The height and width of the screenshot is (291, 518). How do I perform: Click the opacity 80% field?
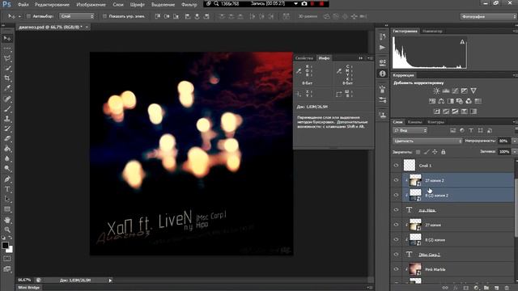(x=503, y=141)
